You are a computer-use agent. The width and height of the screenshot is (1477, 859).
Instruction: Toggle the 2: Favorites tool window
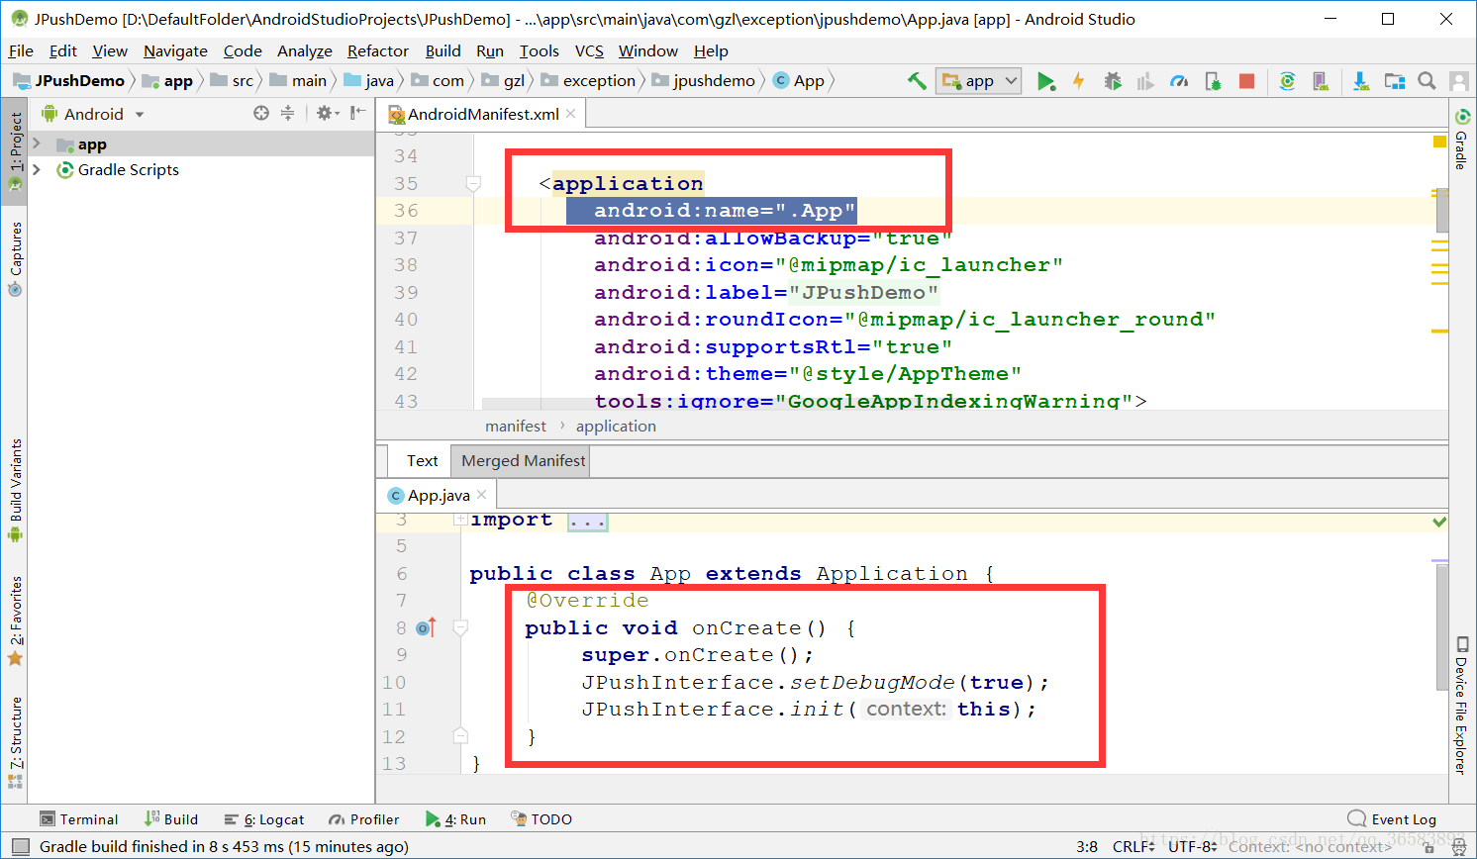15,620
